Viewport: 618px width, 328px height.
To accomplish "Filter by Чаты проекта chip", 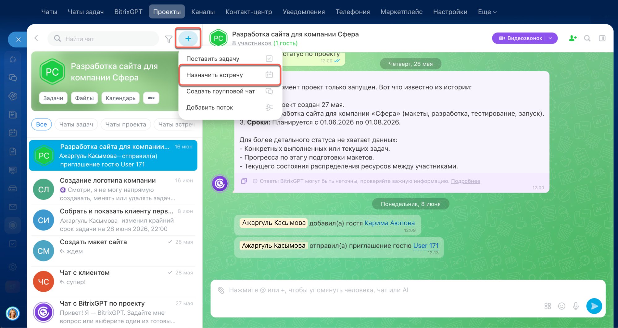I will click(x=126, y=124).
